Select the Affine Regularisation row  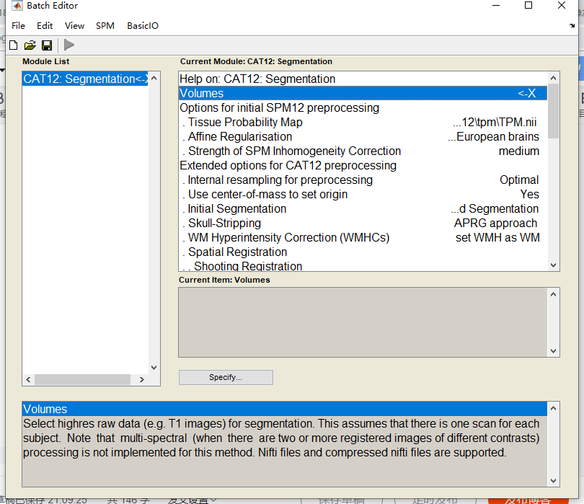click(363, 137)
